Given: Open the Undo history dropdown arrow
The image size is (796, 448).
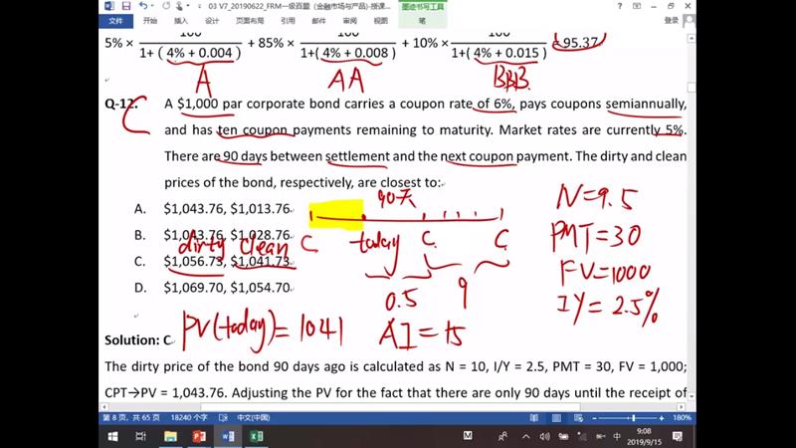Looking at the screenshot, I should coord(152,6).
